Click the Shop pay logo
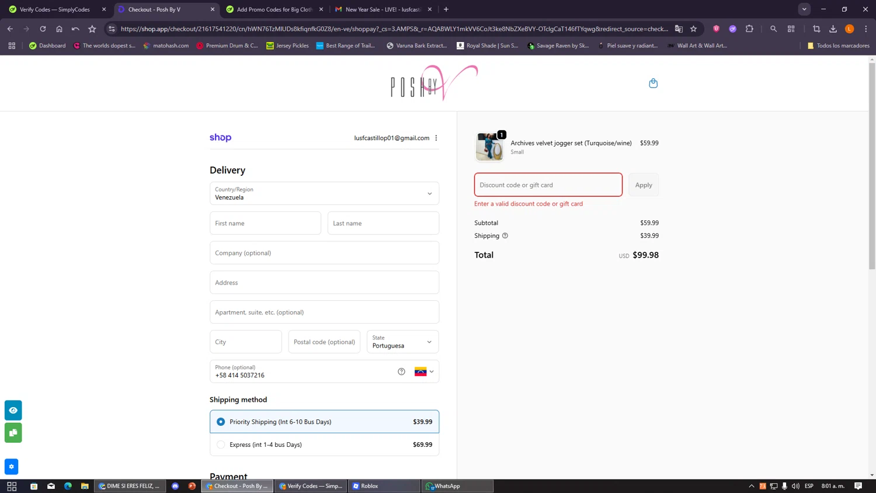This screenshot has width=876, height=493. [x=220, y=138]
